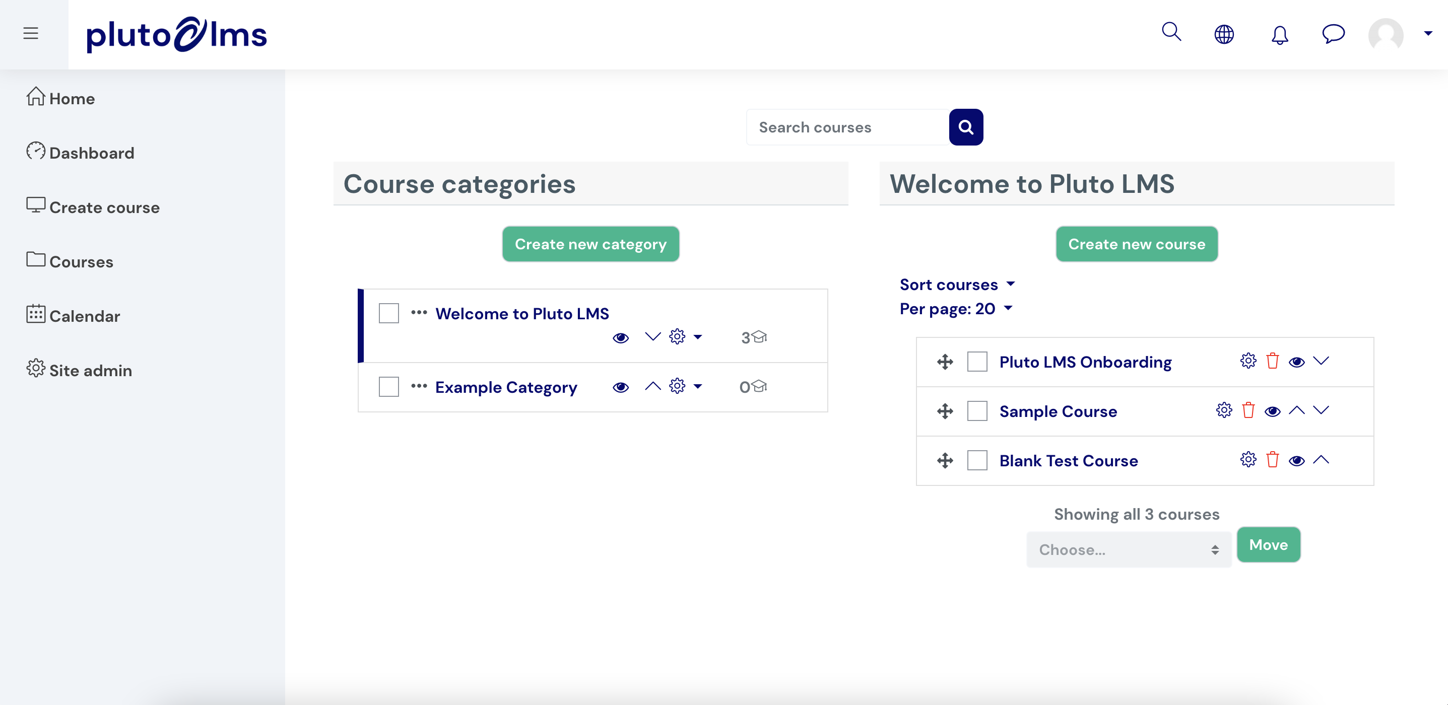
Task: Expand the gear menu arrow for Example Category
Action: (x=698, y=386)
